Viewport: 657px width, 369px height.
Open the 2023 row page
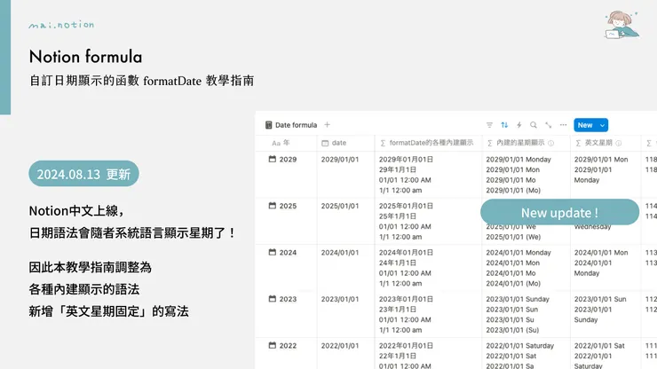288,299
